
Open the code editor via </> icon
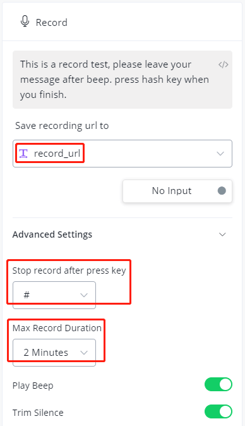point(224,64)
